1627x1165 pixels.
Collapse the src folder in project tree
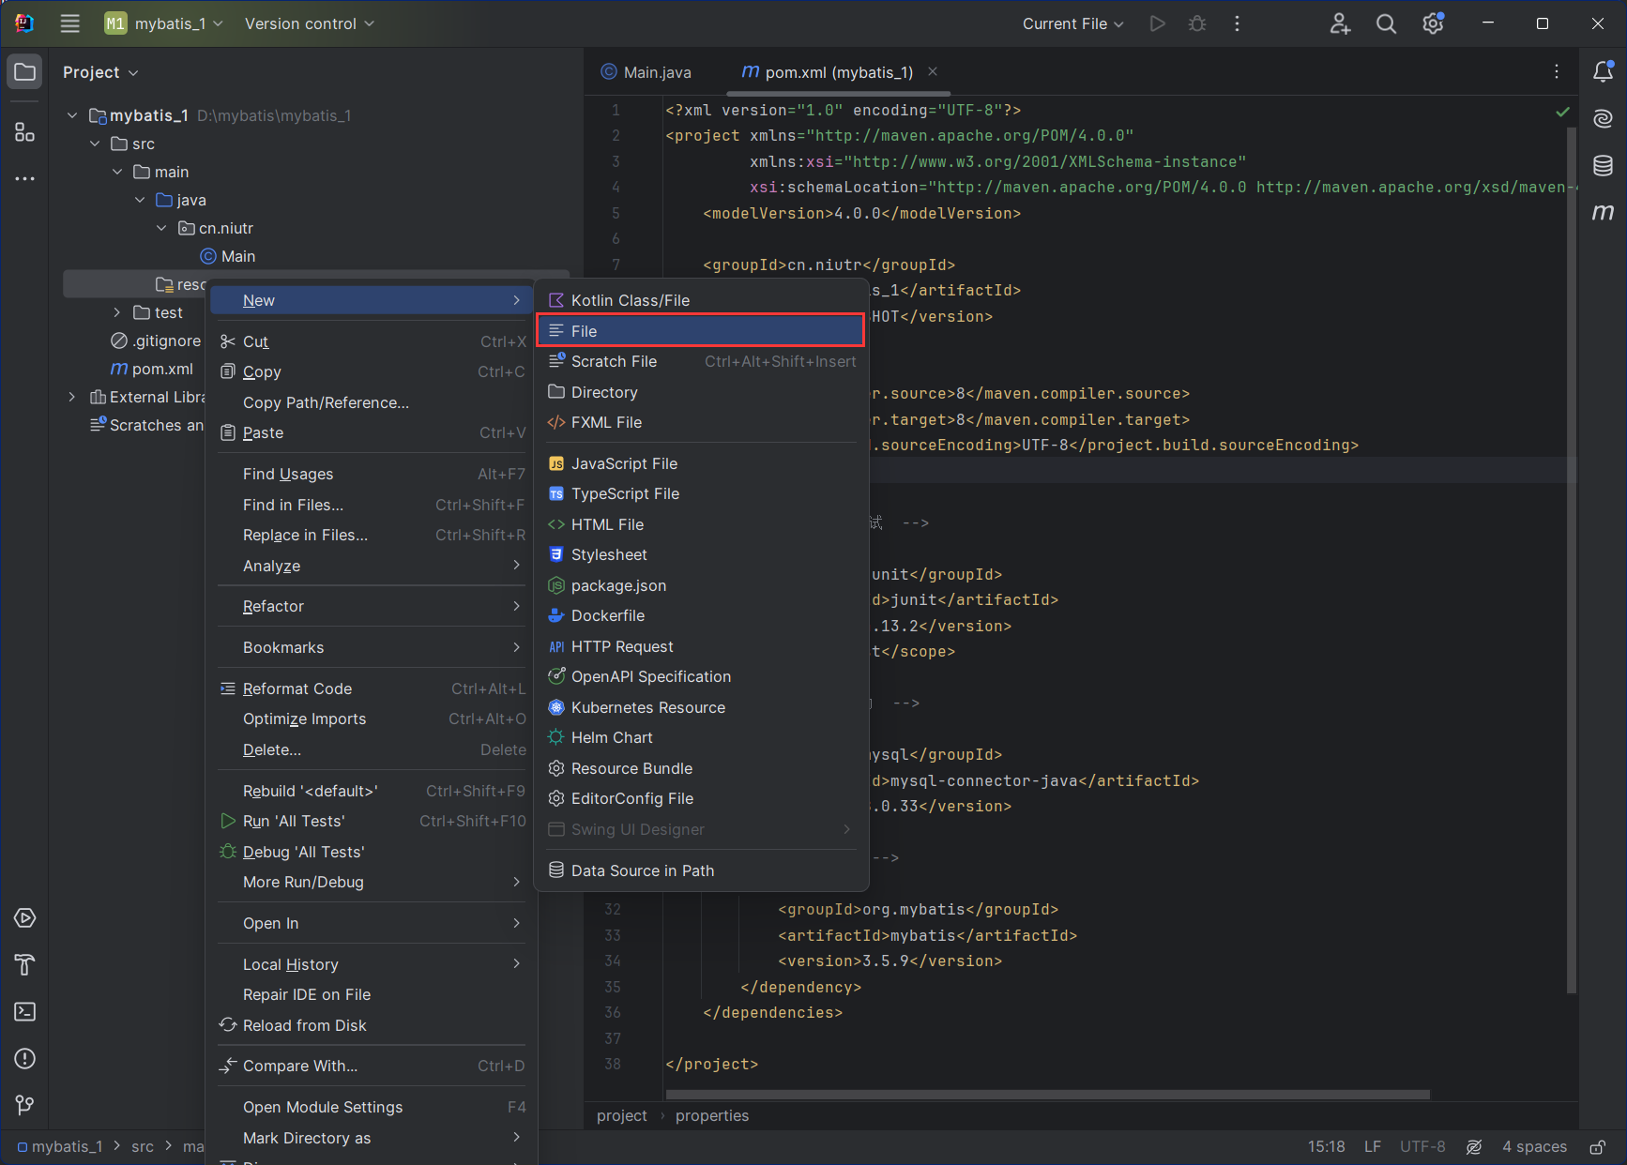click(x=95, y=144)
